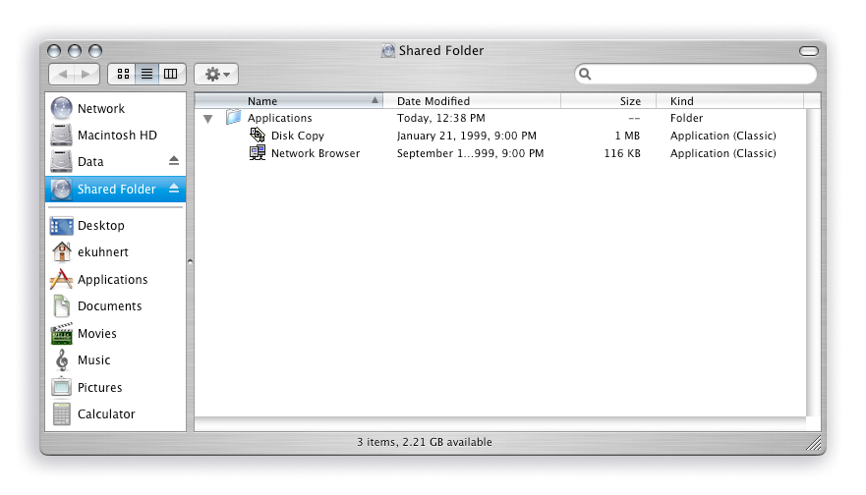Click the Data drive icon
Viewport: 866px width, 495px height.
61,162
